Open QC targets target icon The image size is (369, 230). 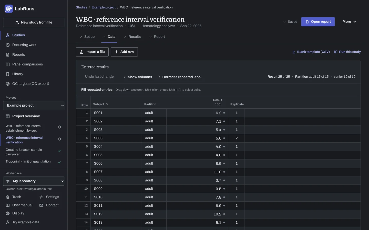pos(8,84)
